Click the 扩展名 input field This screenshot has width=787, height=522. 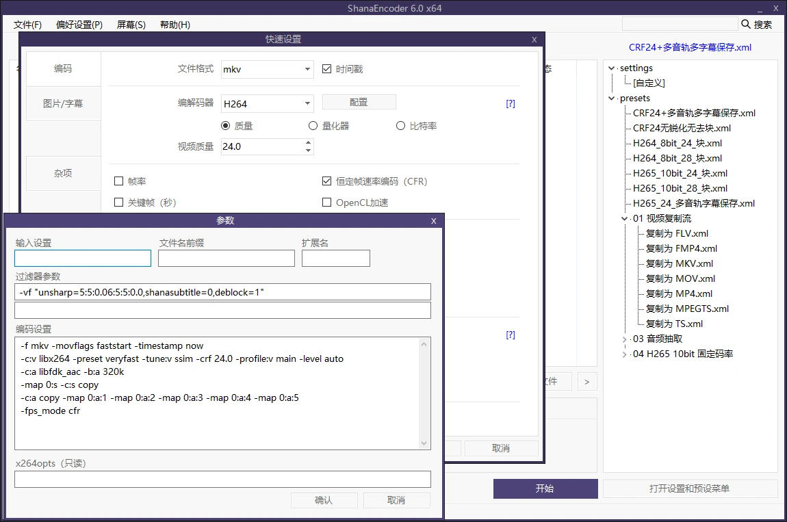[336, 259]
